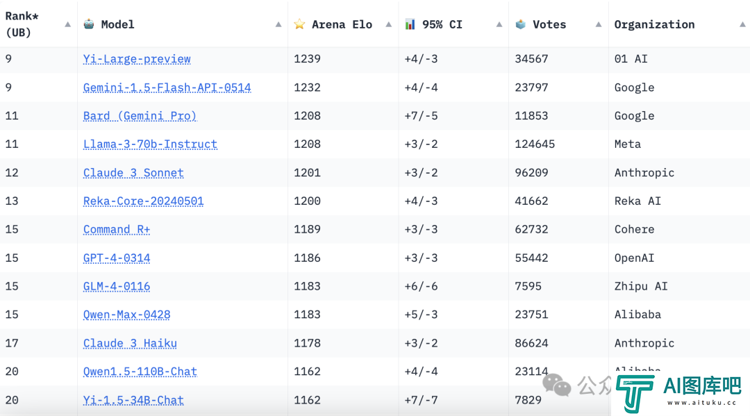Click the robot icon beside Model header
The image size is (750, 416).
point(89,24)
